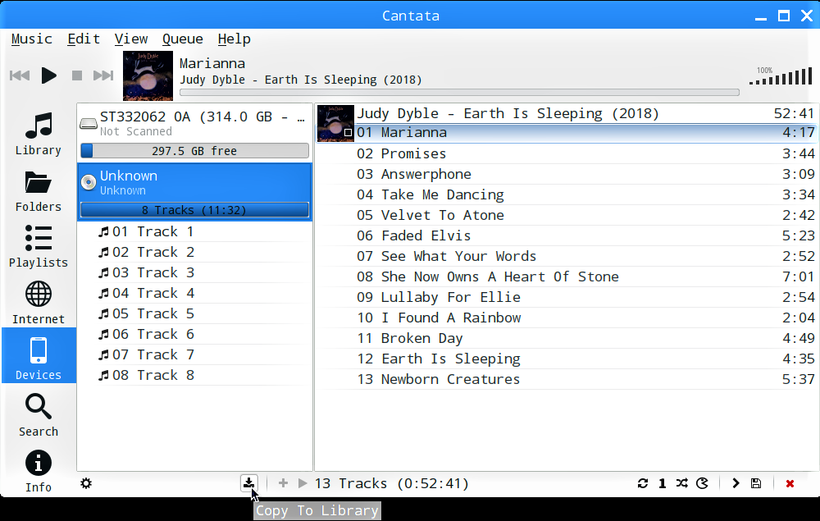Click the add-to-queue plus icon
The width and height of the screenshot is (820, 521).
point(283,482)
